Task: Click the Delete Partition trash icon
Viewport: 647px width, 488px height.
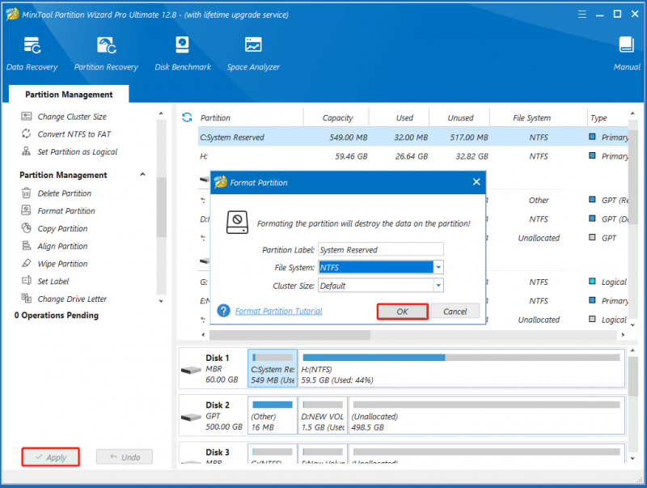Action: tap(26, 193)
